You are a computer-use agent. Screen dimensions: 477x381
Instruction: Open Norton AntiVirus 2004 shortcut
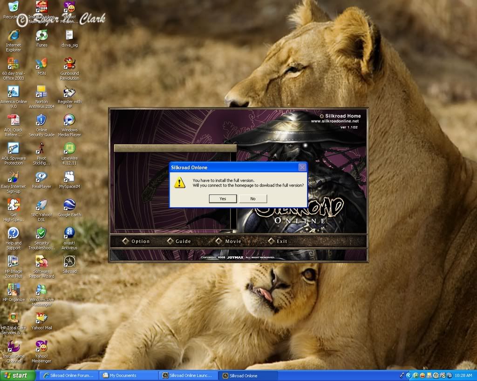[41, 97]
